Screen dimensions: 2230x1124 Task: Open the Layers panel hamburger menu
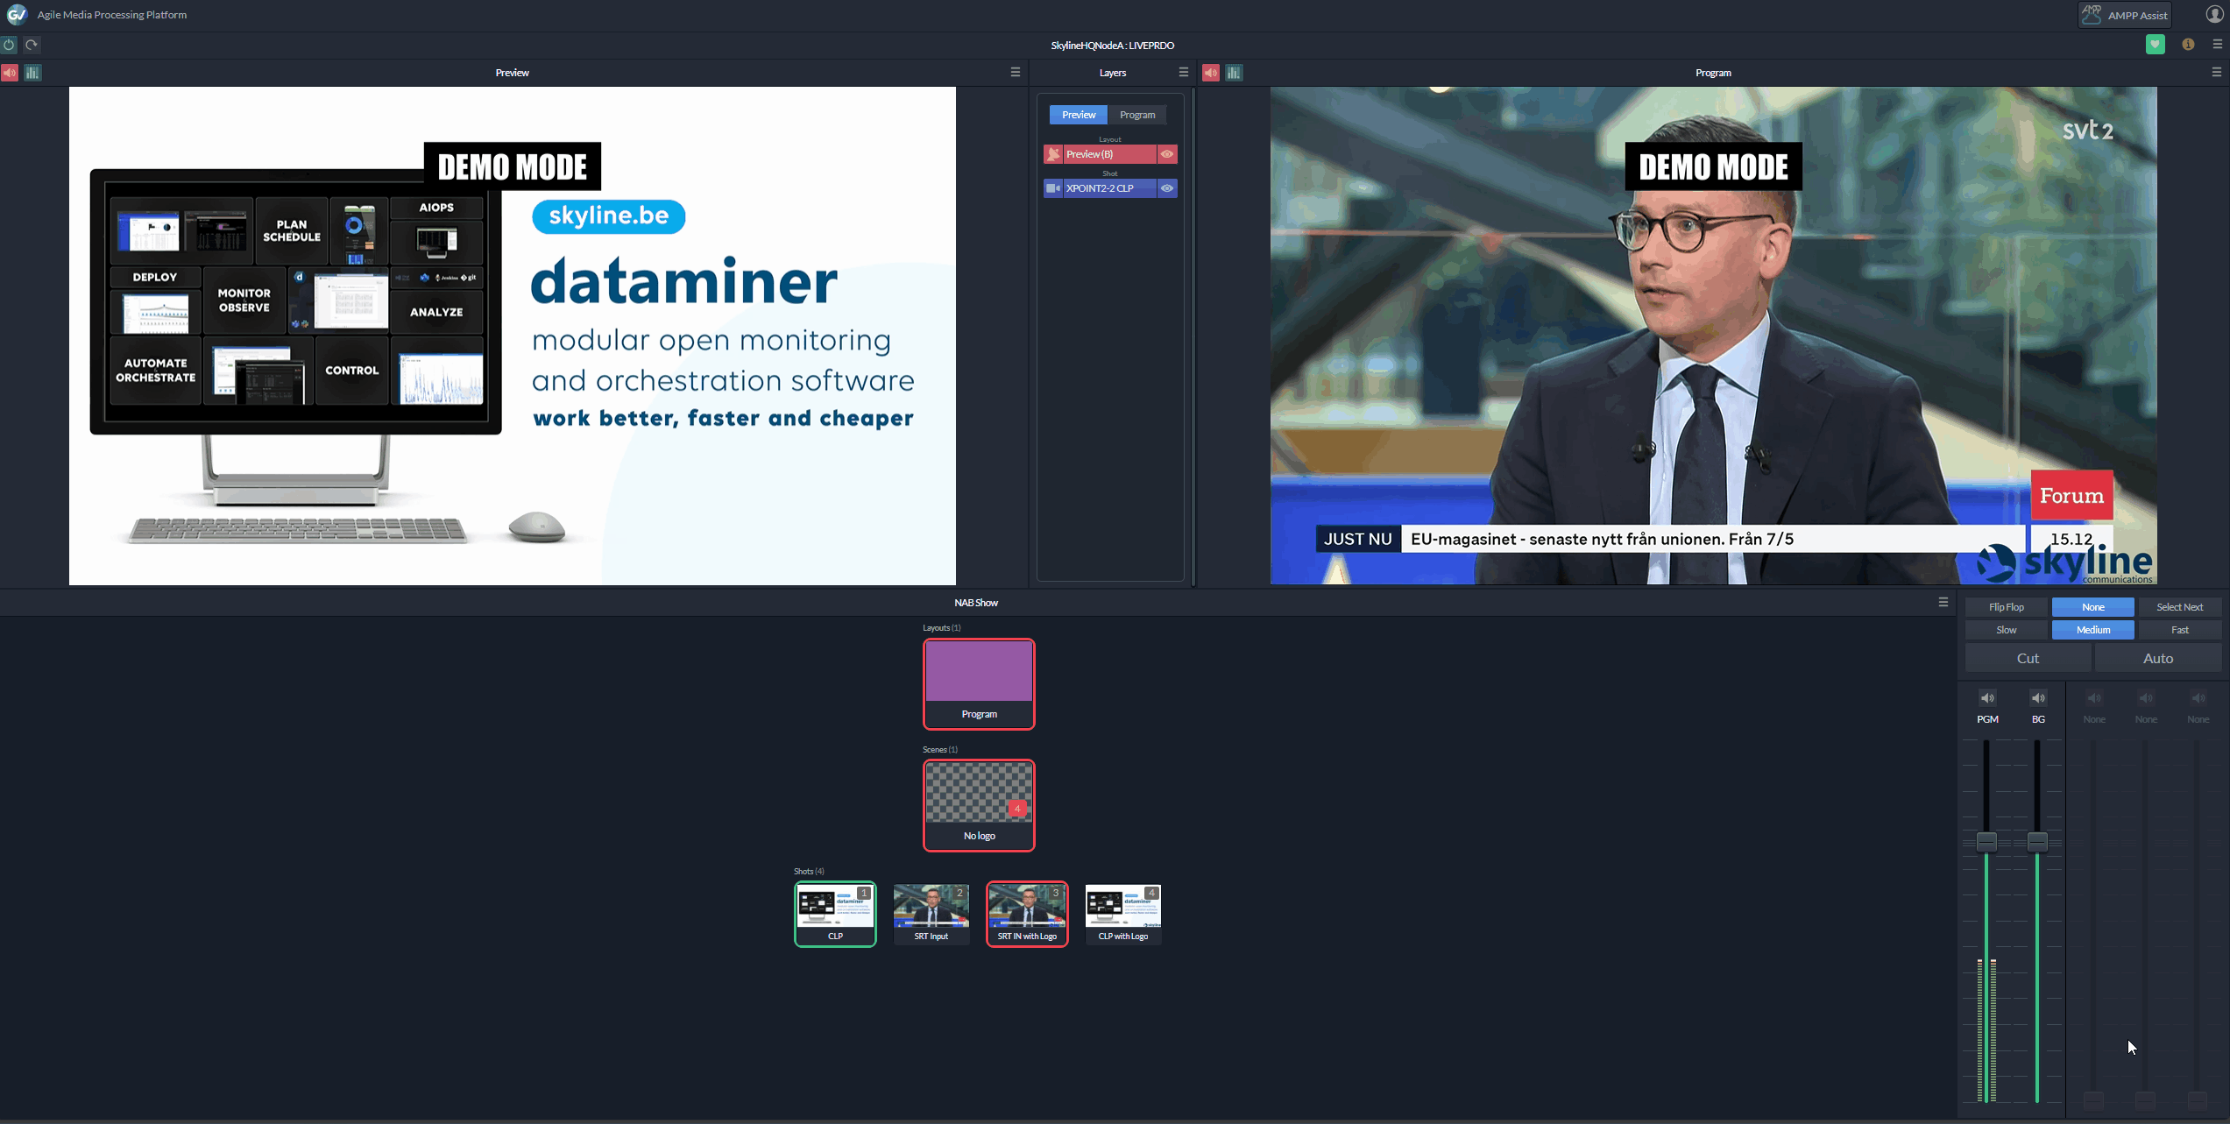[x=1184, y=73]
